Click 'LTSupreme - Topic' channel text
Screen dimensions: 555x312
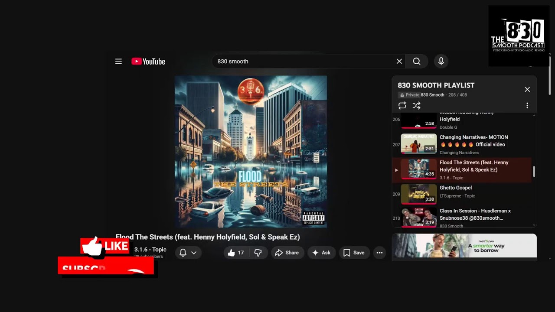457,196
